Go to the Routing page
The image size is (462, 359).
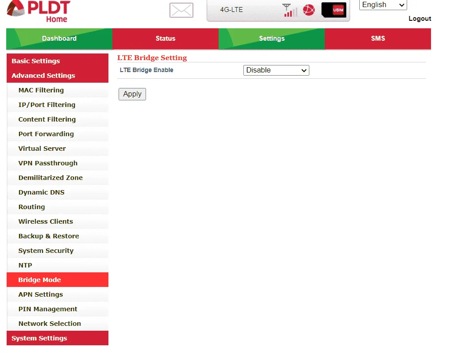point(58,207)
